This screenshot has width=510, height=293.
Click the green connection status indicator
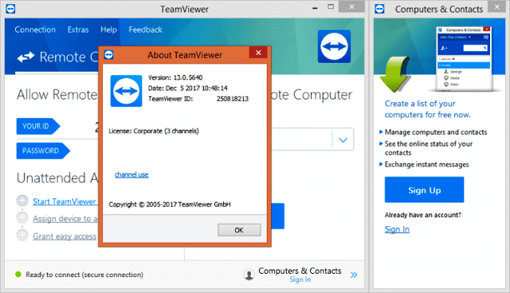click(x=18, y=275)
